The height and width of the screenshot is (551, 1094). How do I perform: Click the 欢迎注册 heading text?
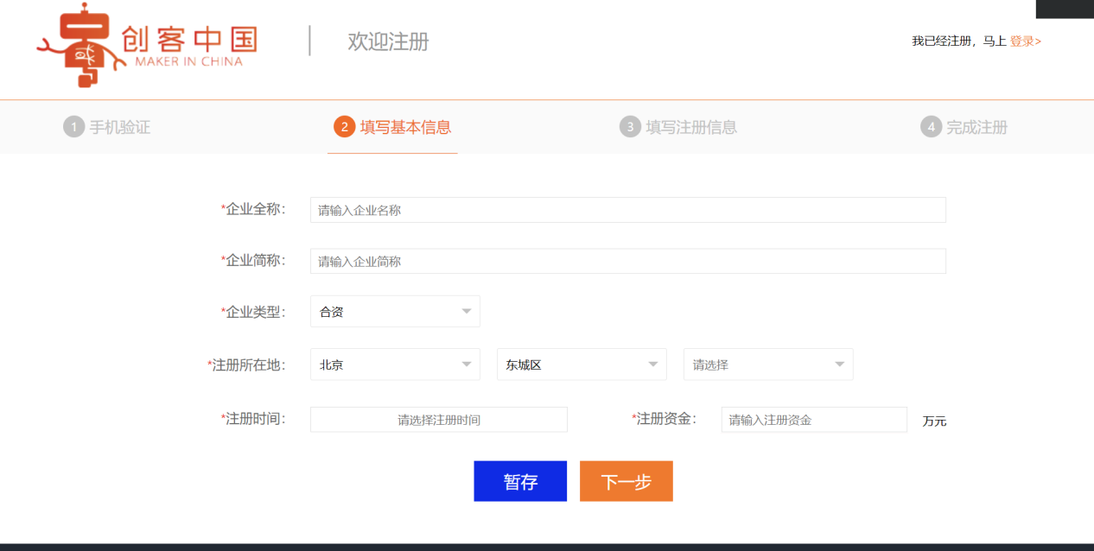click(x=388, y=41)
